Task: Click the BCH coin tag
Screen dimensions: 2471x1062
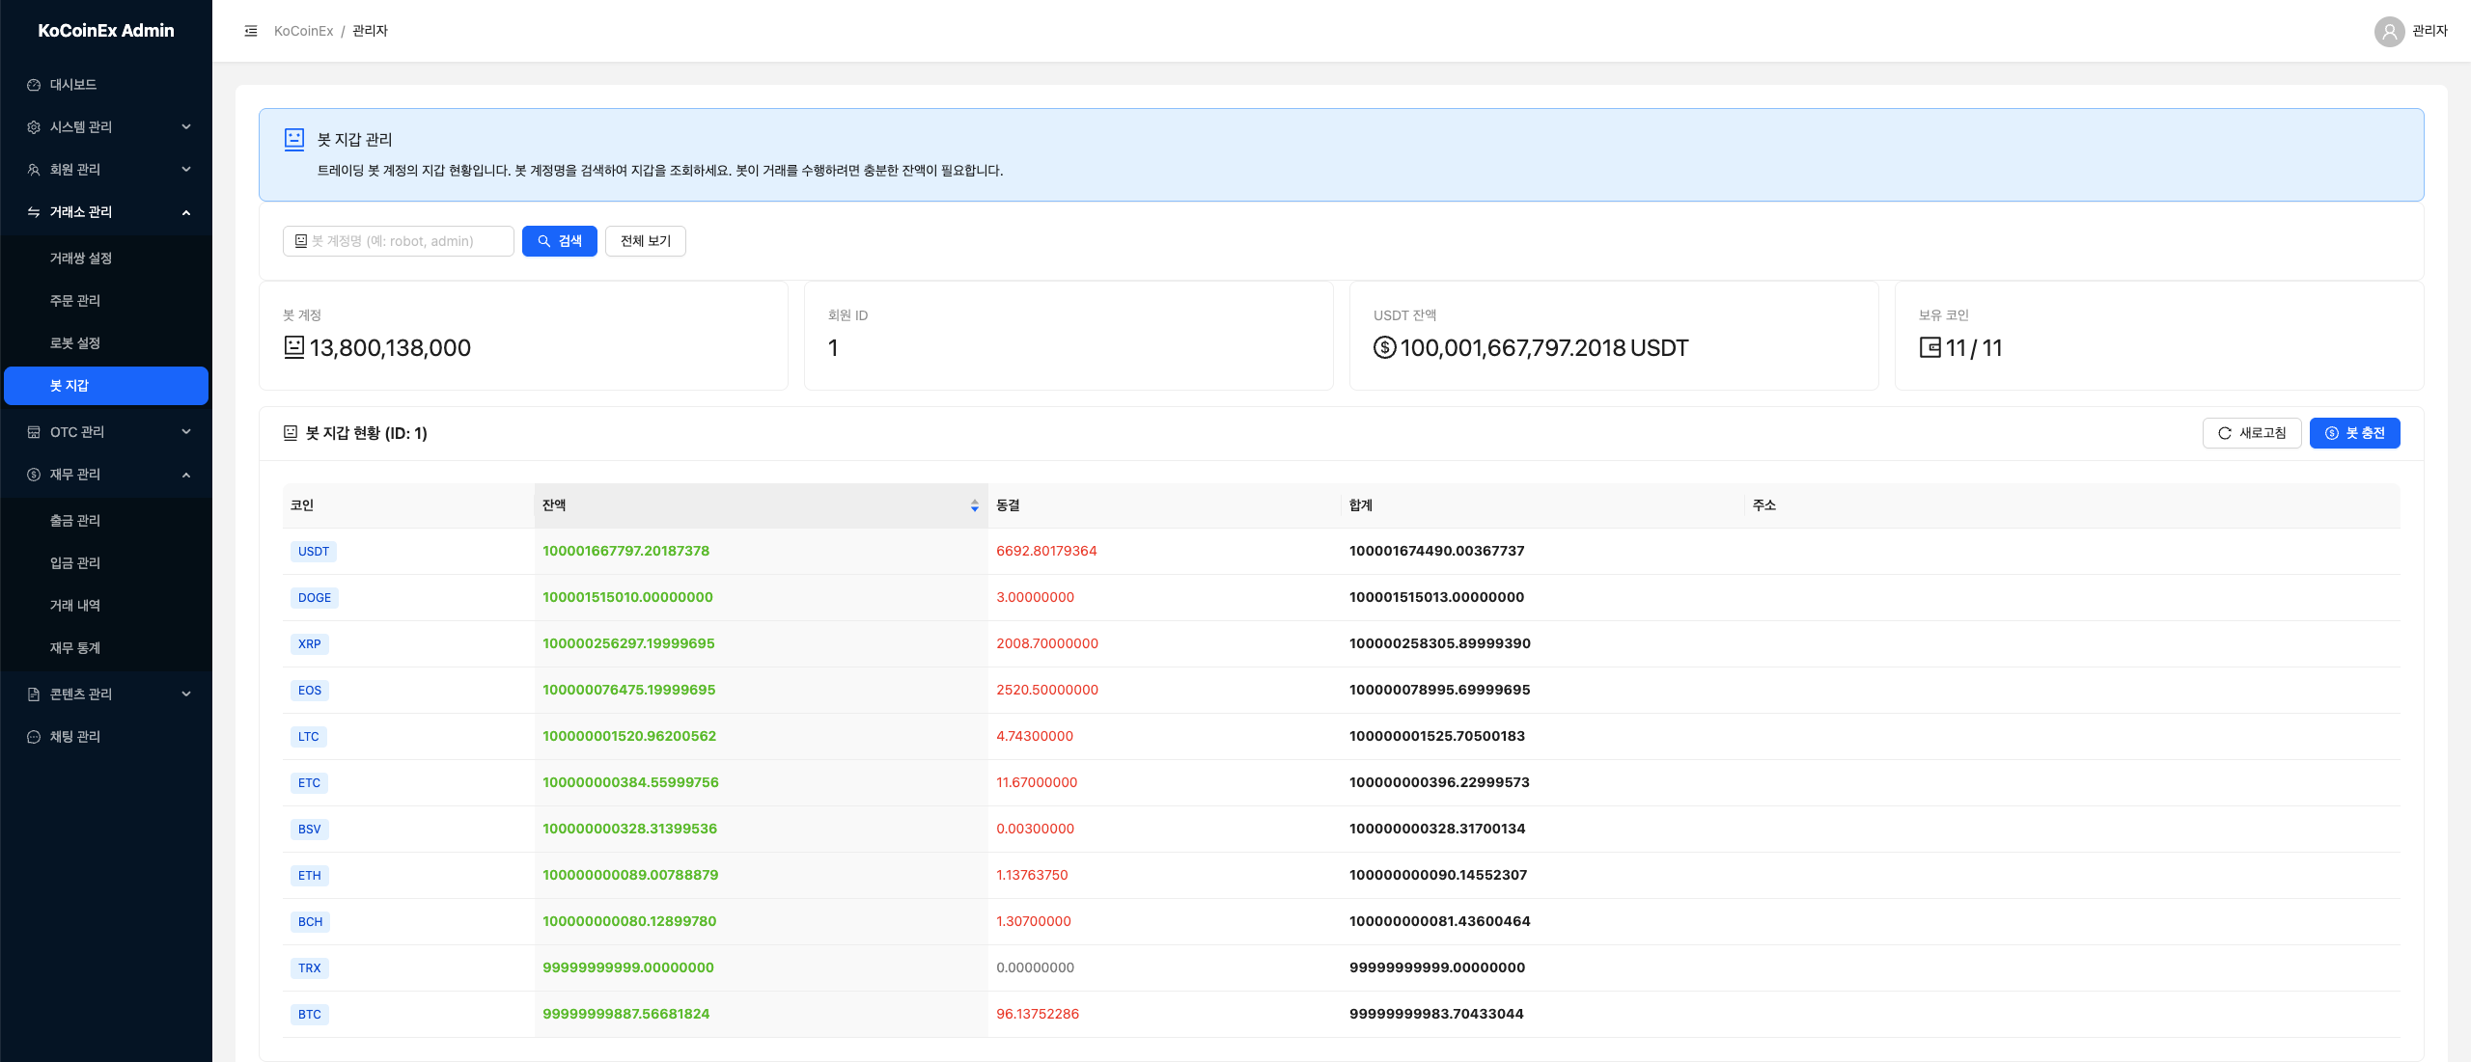Action: click(311, 922)
